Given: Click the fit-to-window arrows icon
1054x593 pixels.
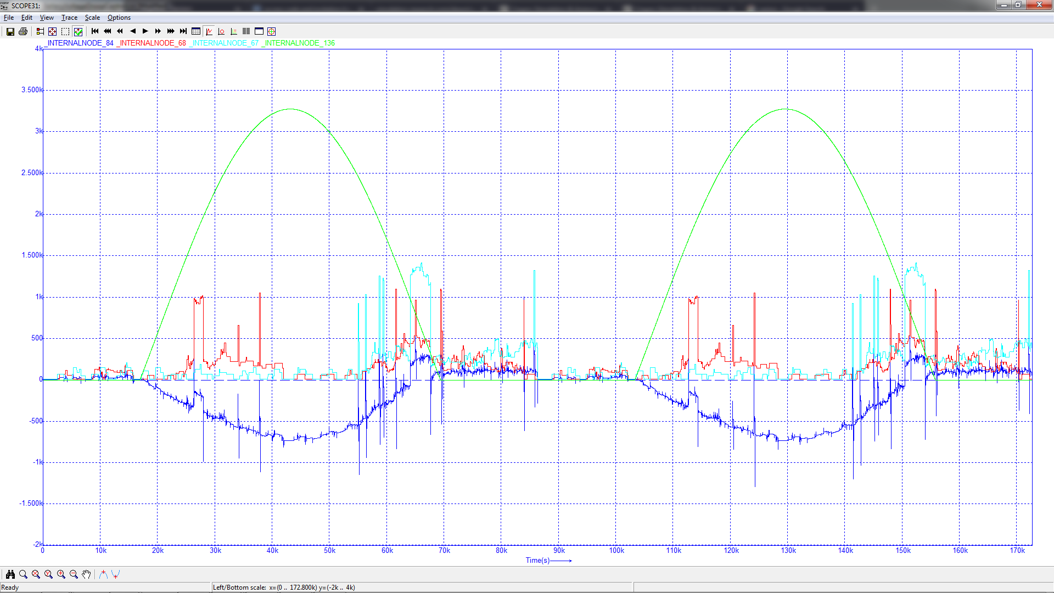Looking at the screenshot, I should [53, 31].
